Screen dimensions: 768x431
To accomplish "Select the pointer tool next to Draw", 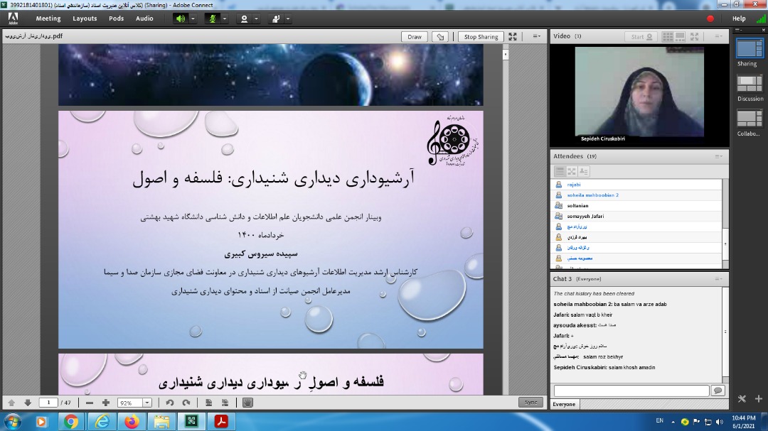I will click(x=440, y=37).
